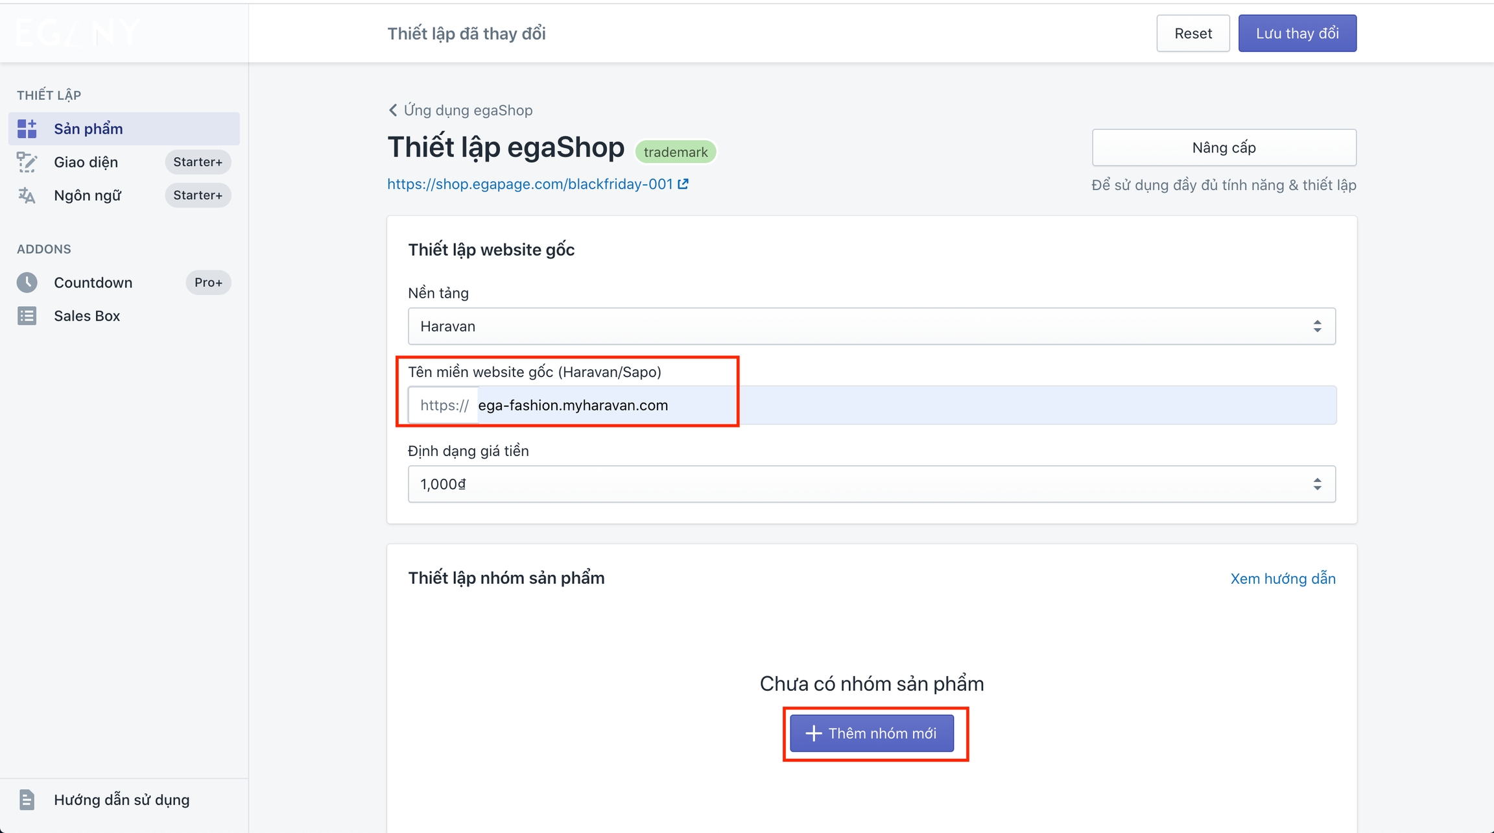Click the back chevron near Ứng dụng egaShop

(x=393, y=110)
